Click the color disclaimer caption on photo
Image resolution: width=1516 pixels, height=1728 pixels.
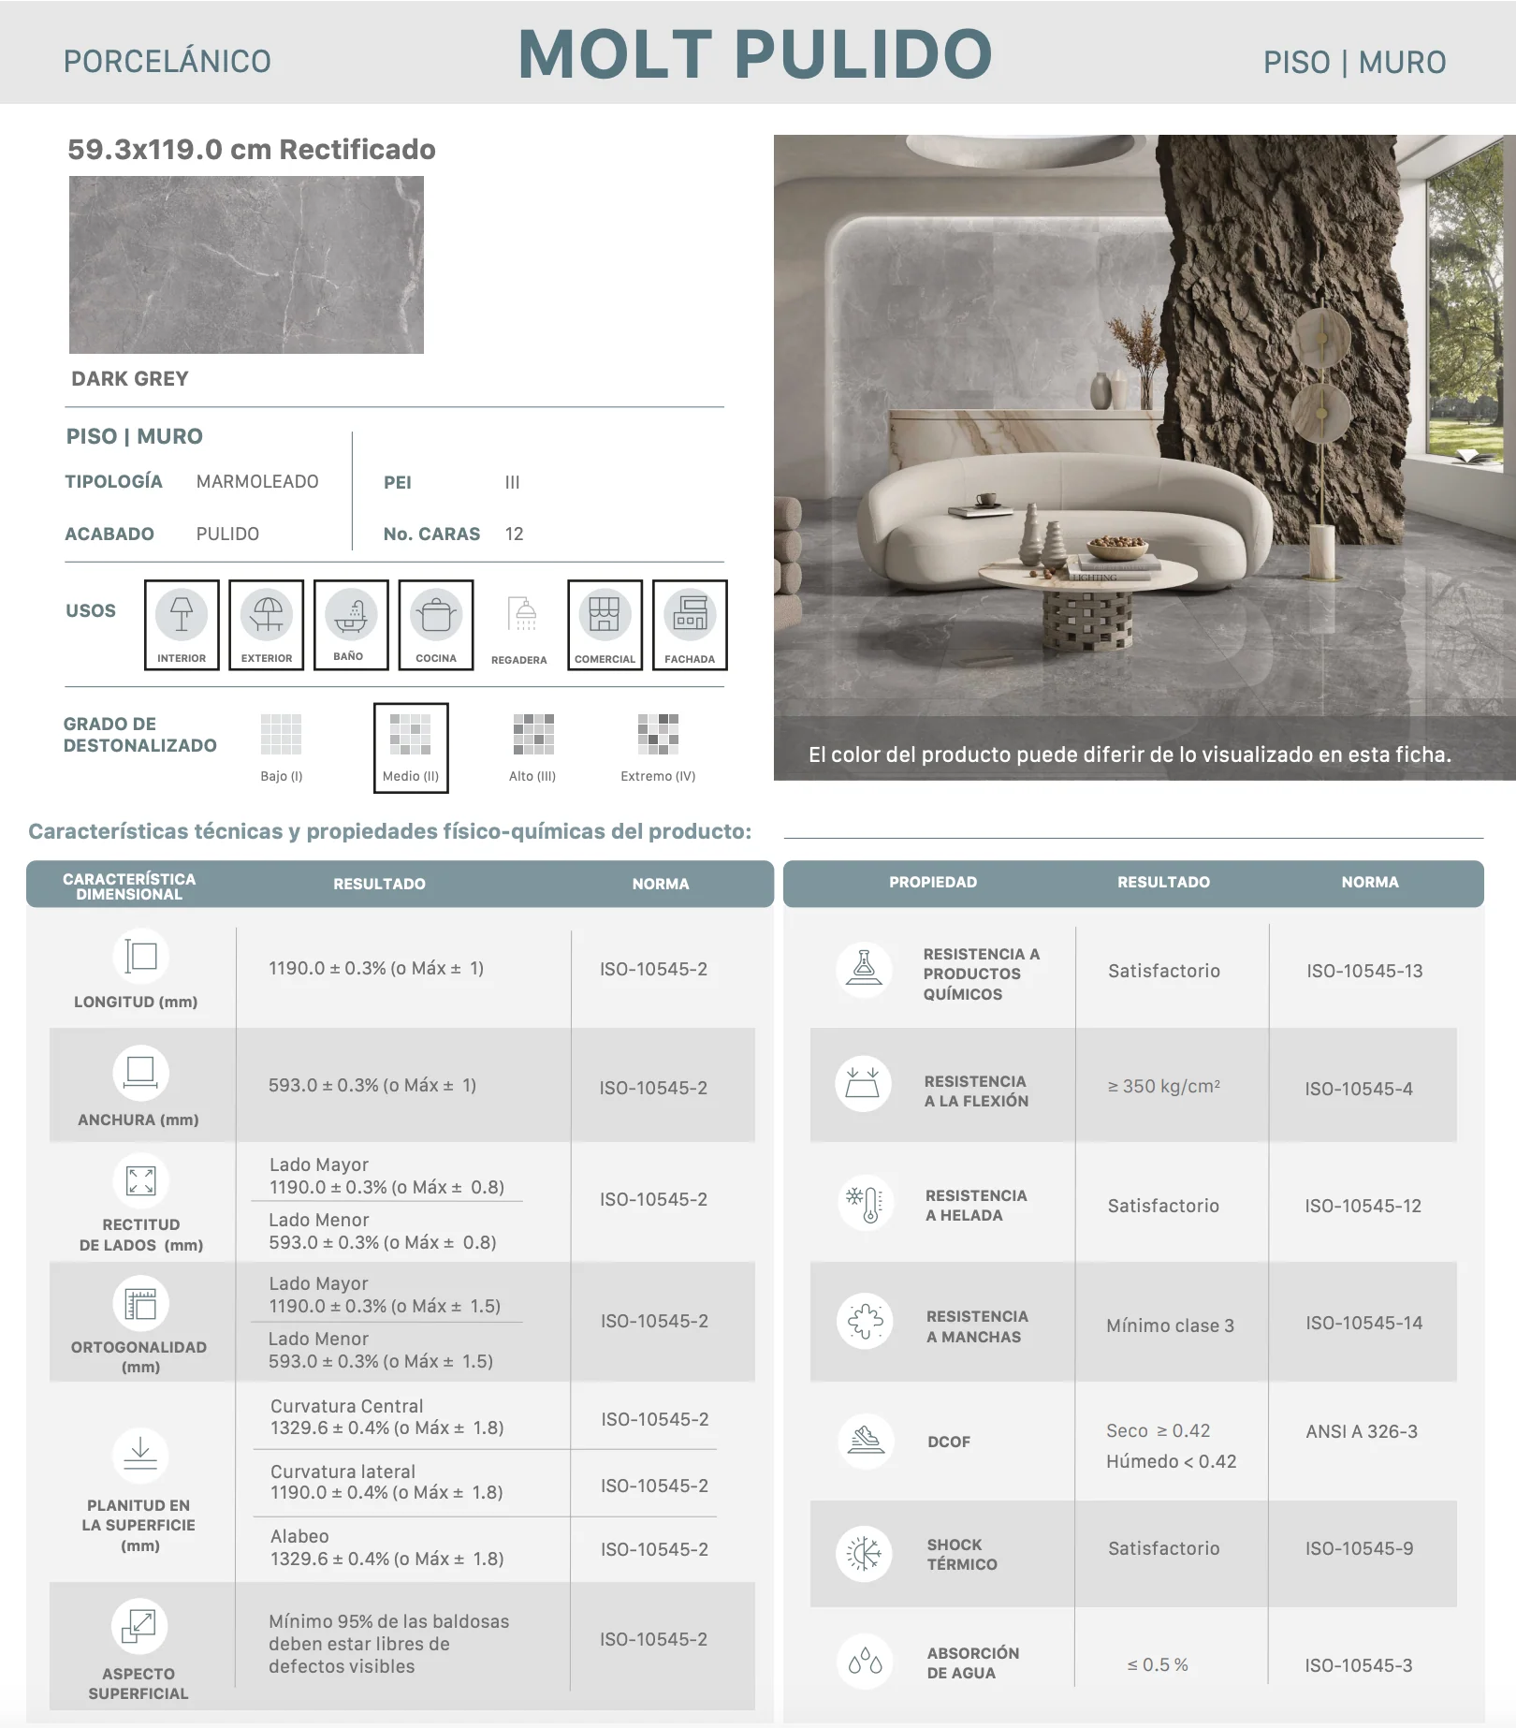[1130, 754]
